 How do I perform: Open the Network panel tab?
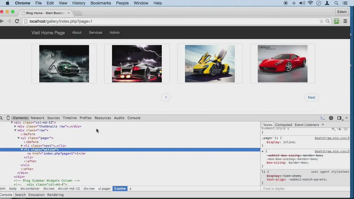[38, 118]
